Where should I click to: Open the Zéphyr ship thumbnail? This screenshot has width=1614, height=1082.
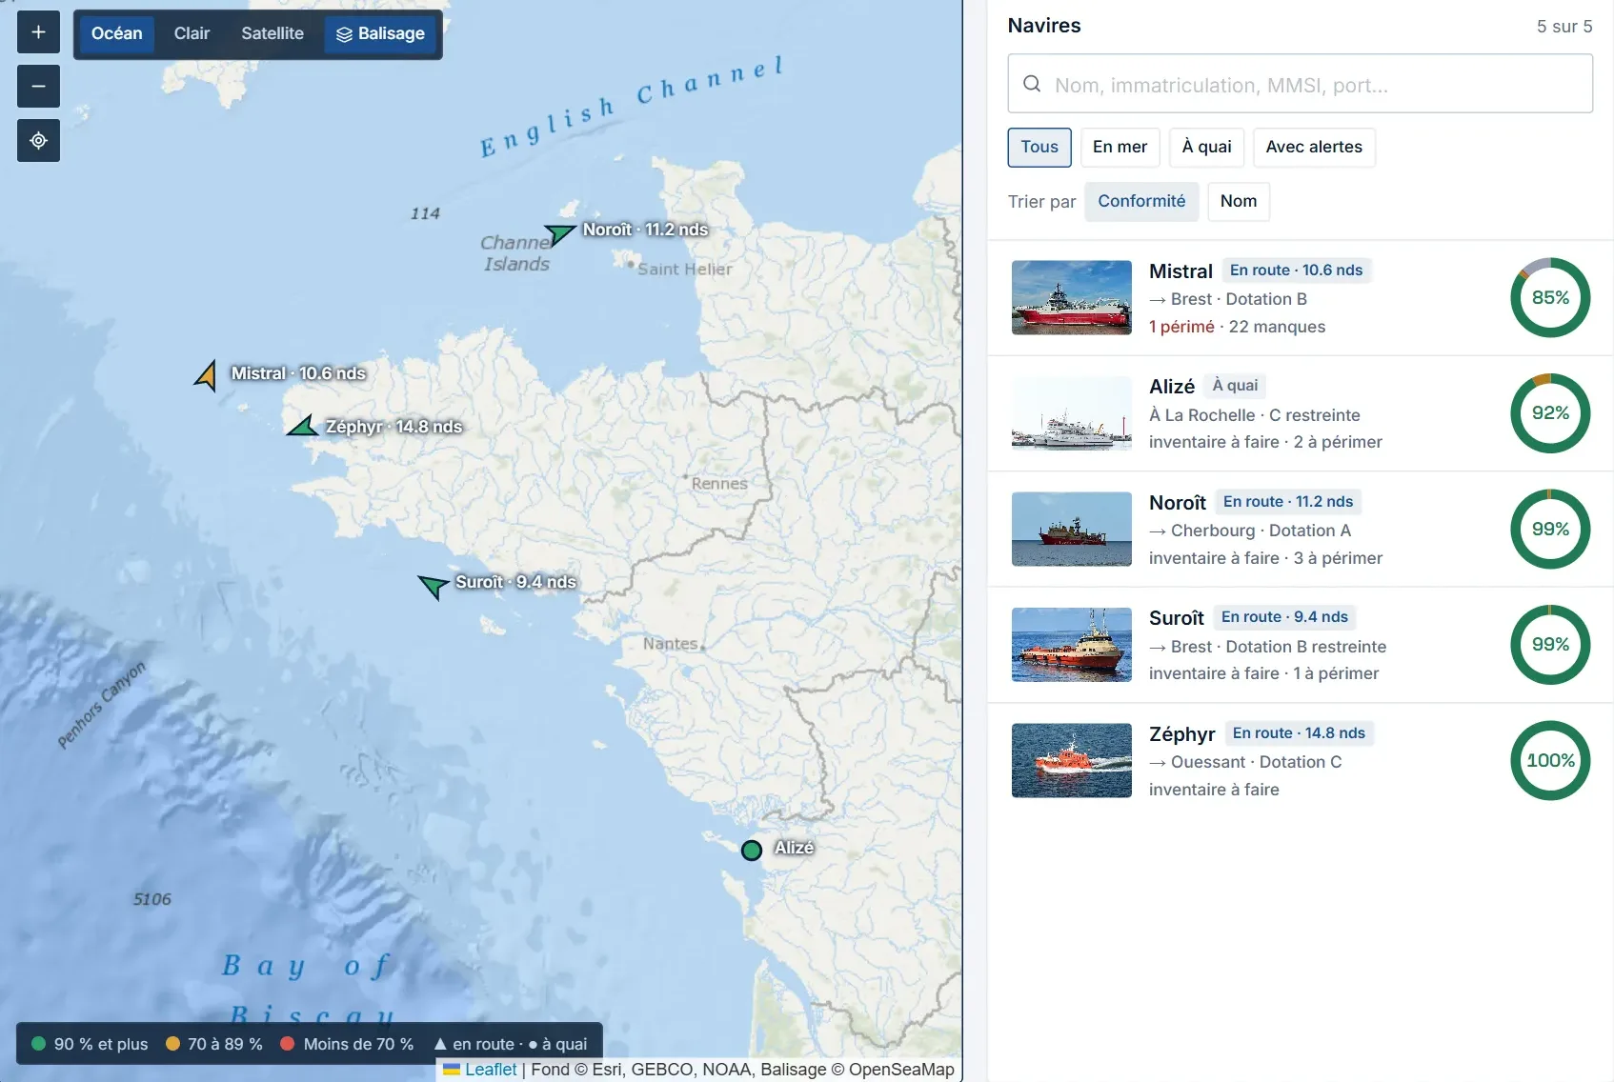click(1072, 761)
